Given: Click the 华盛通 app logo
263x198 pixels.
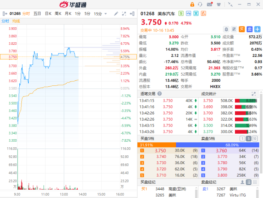Looking at the screenshot, I should click(x=73, y=4).
